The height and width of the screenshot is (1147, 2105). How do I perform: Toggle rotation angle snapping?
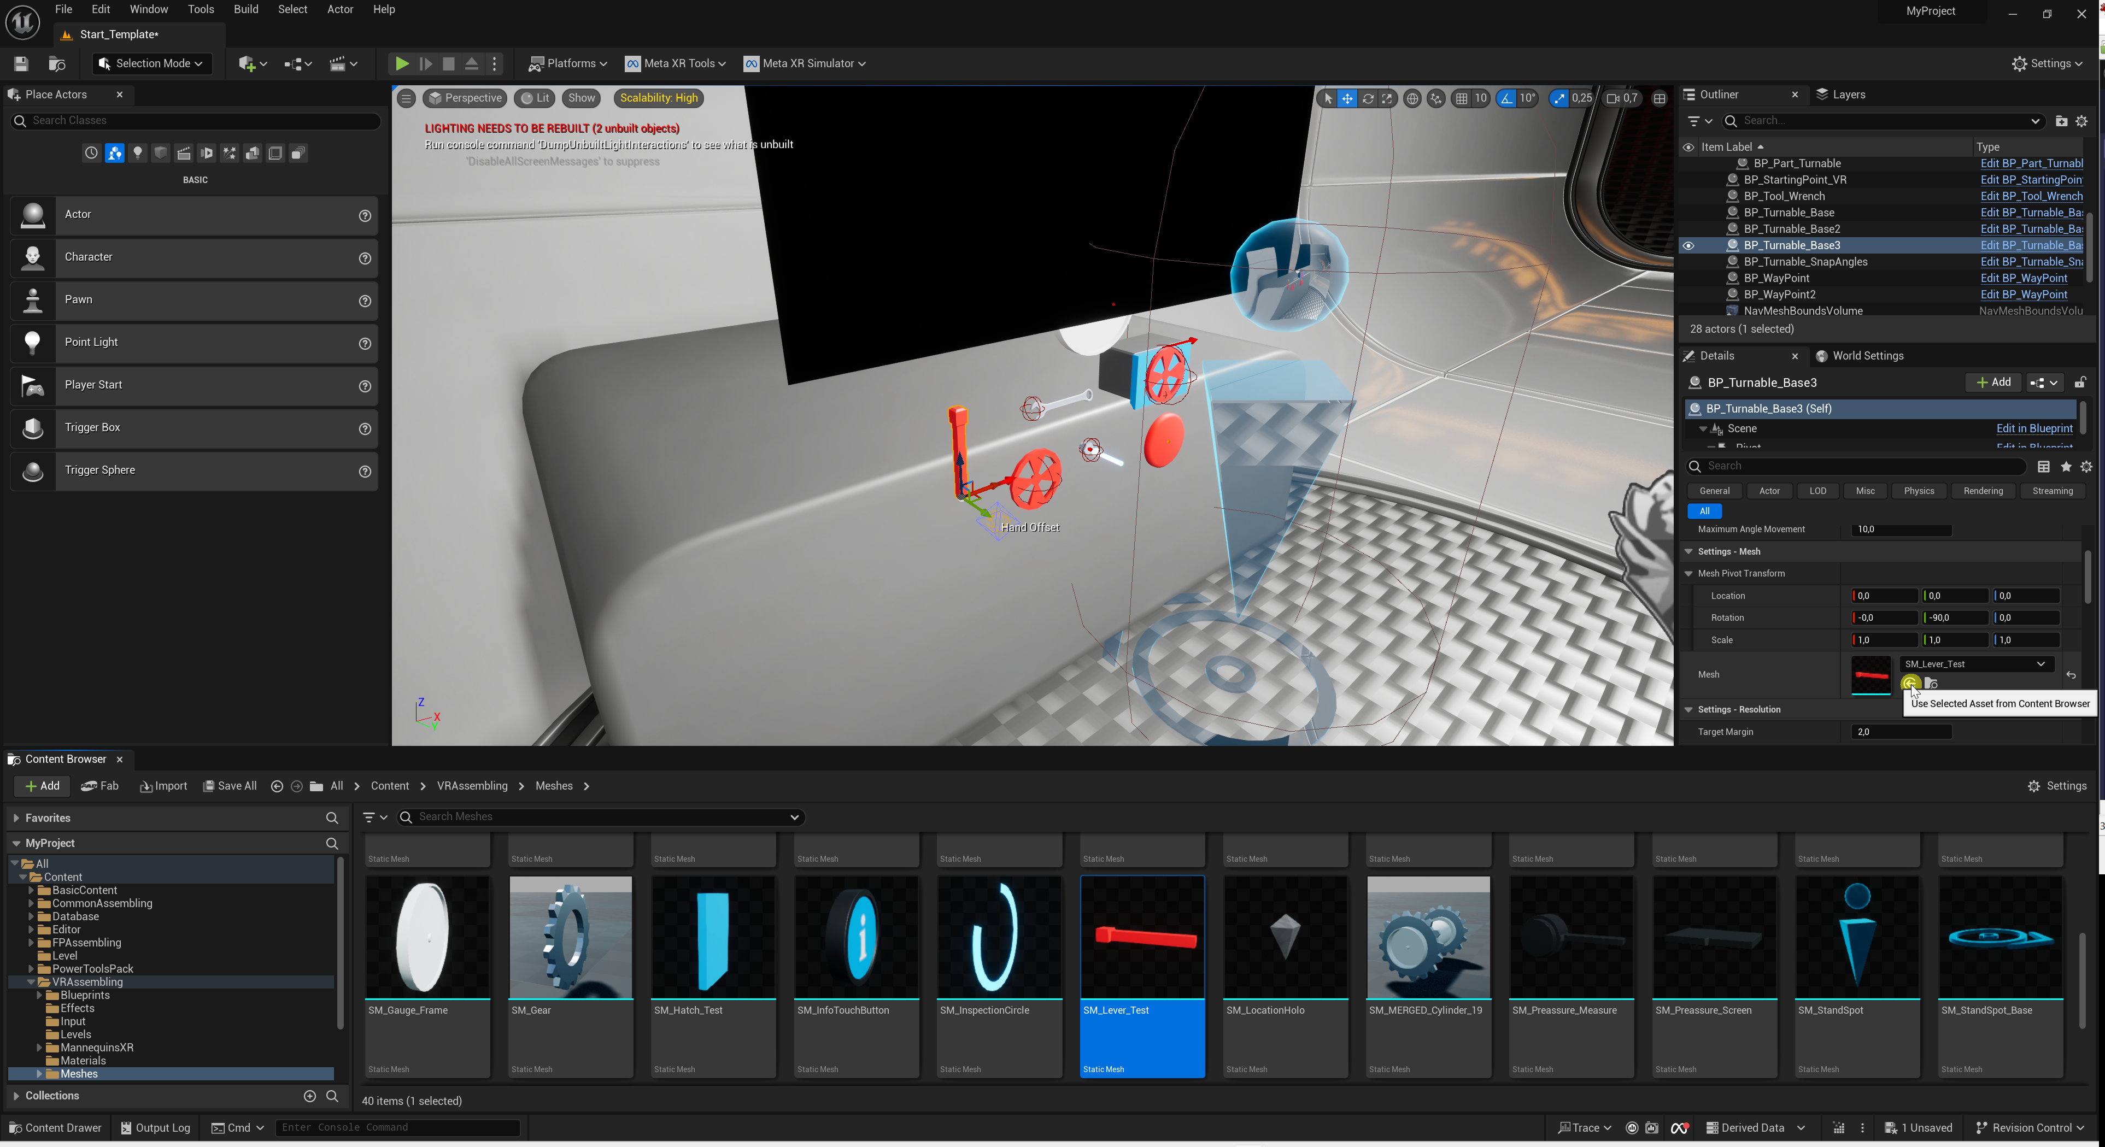(1505, 98)
